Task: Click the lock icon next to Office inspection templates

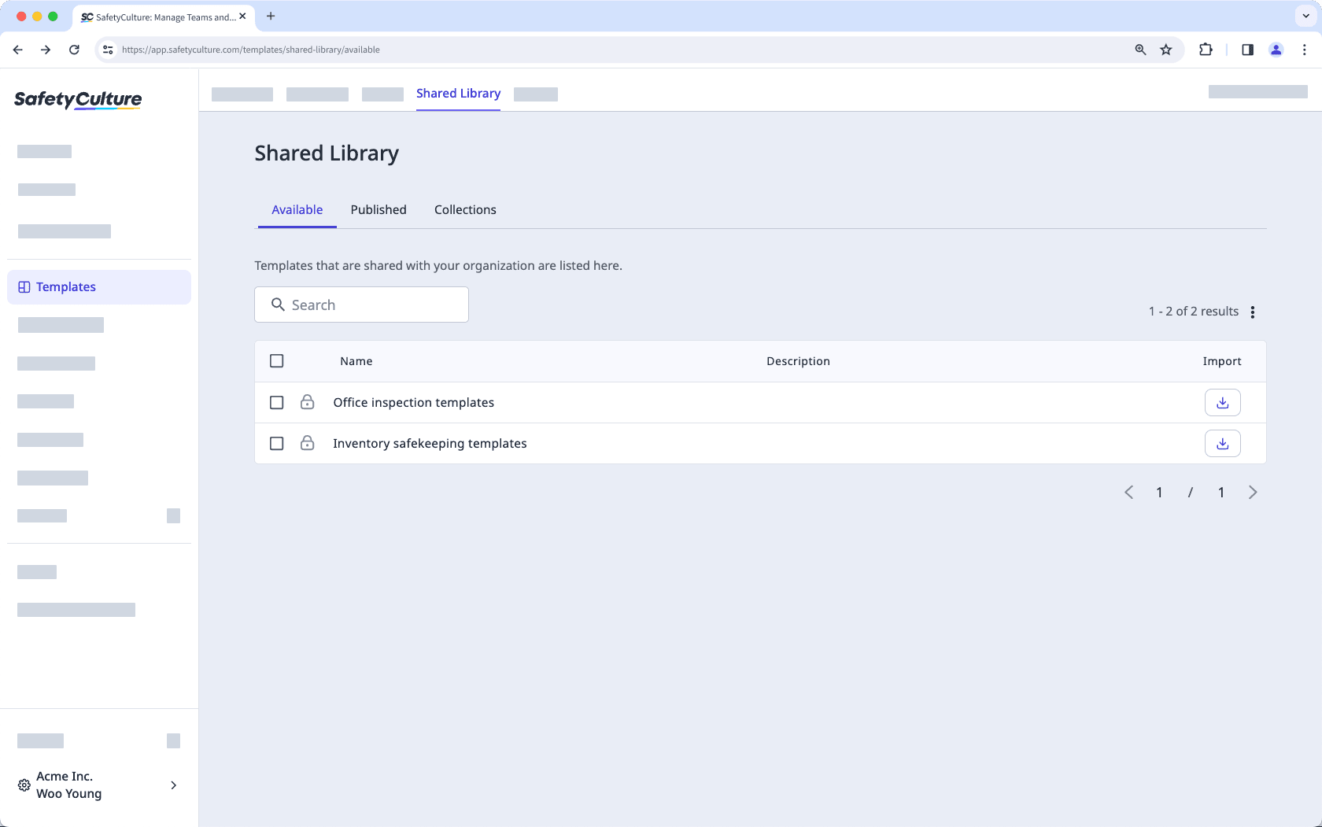Action: click(307, 402)
